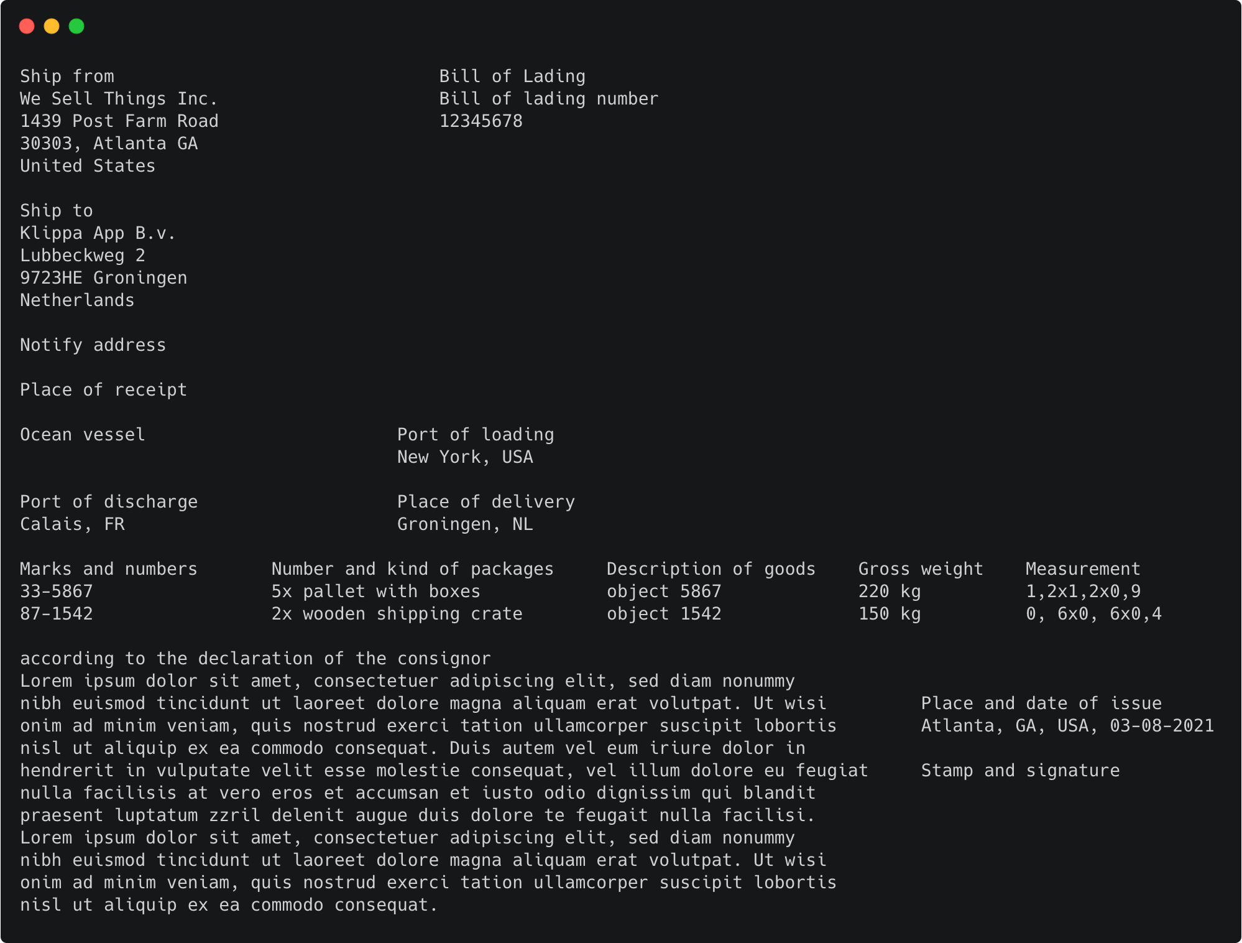
Task: Click the measurement '1,2x1,2x0,9'
Action: pyautogui.click(x=1083, y=592)
